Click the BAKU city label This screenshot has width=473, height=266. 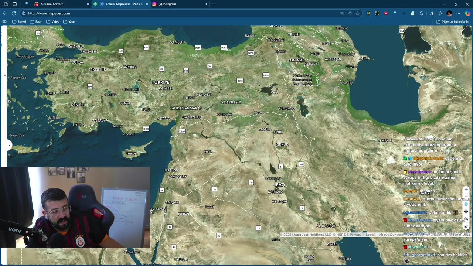tap(364, 58)
